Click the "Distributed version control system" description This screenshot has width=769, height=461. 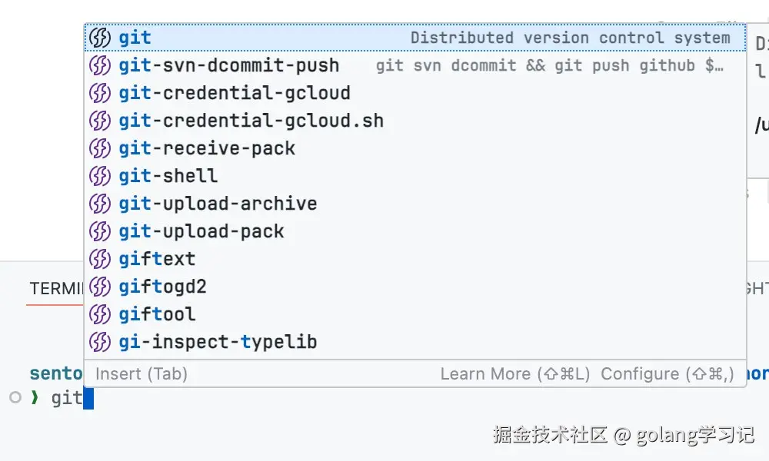click(570, 38)
